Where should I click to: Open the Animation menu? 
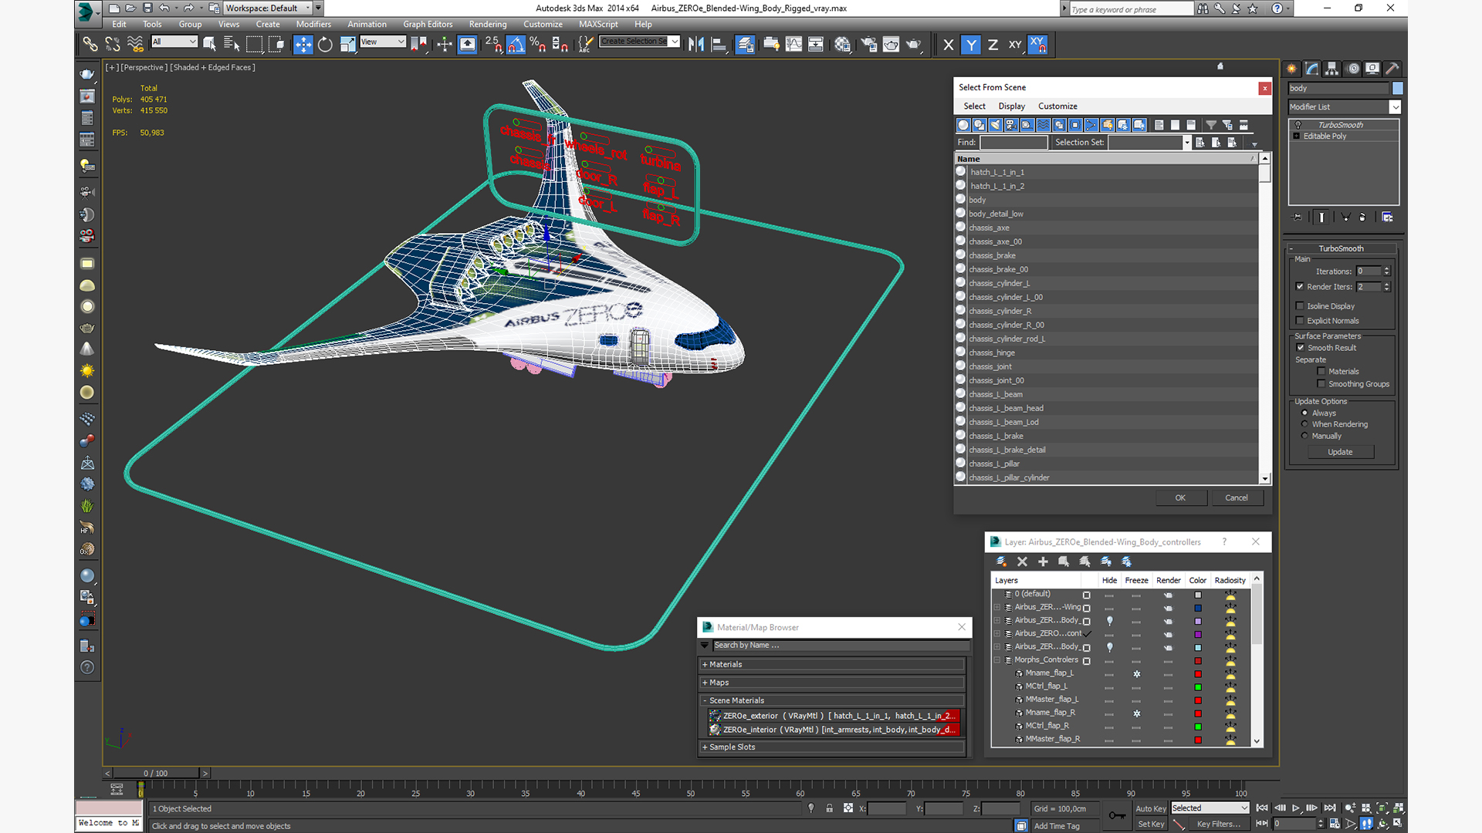[x=367, y=24]
